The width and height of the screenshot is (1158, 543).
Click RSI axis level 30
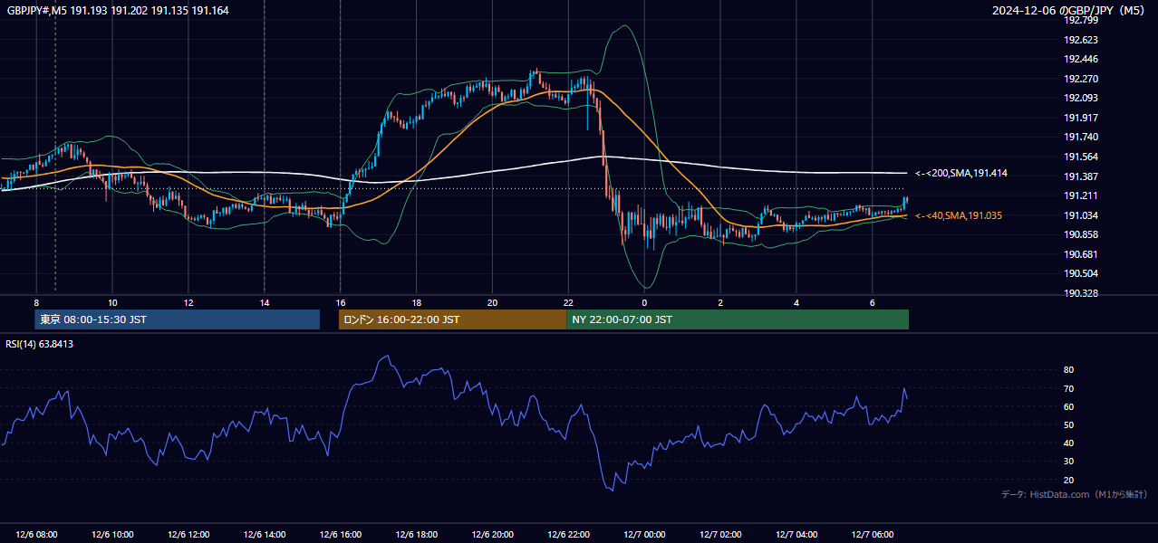pyautogui.click(x=1068, y=462)
